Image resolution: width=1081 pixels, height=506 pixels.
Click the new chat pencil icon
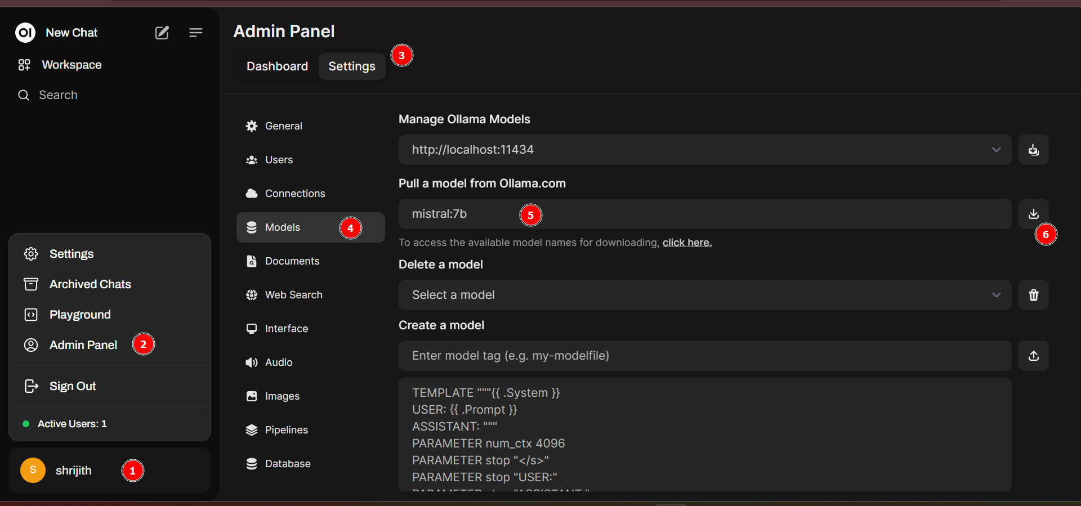(x=162, y=33)
